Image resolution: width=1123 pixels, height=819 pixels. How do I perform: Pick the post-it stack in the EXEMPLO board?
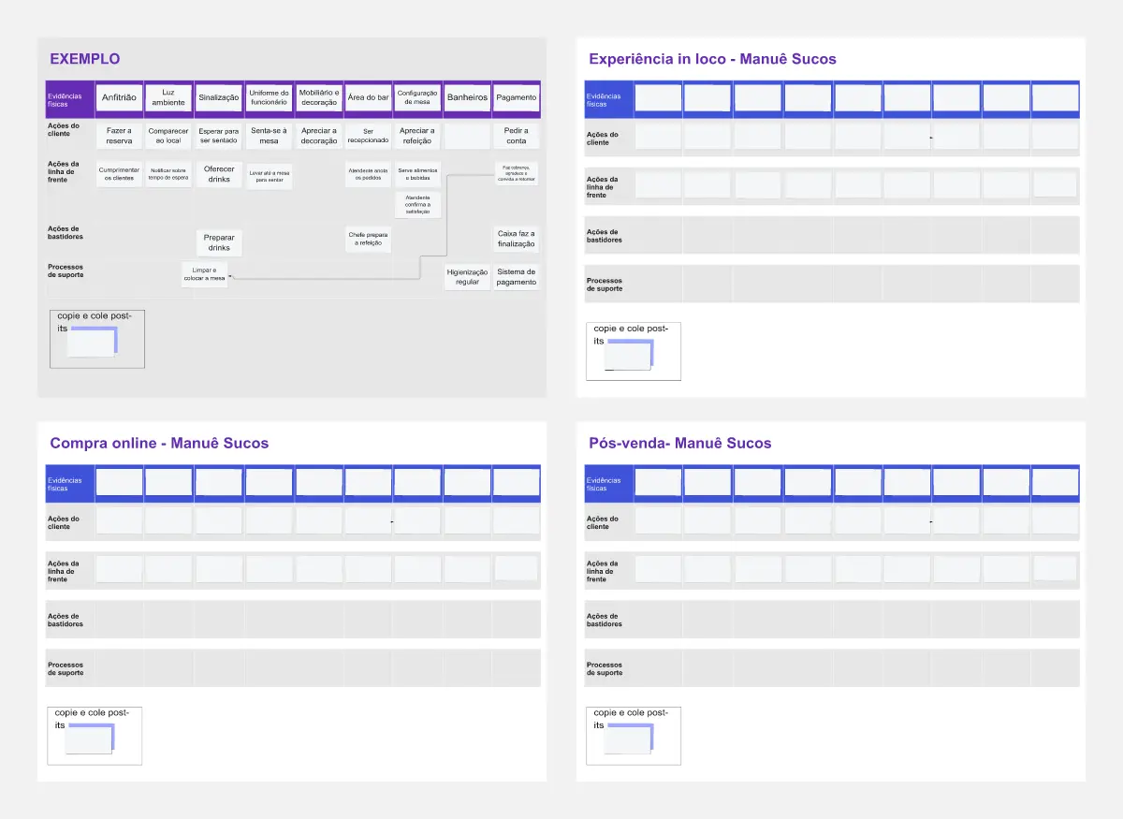pos(91,343)
